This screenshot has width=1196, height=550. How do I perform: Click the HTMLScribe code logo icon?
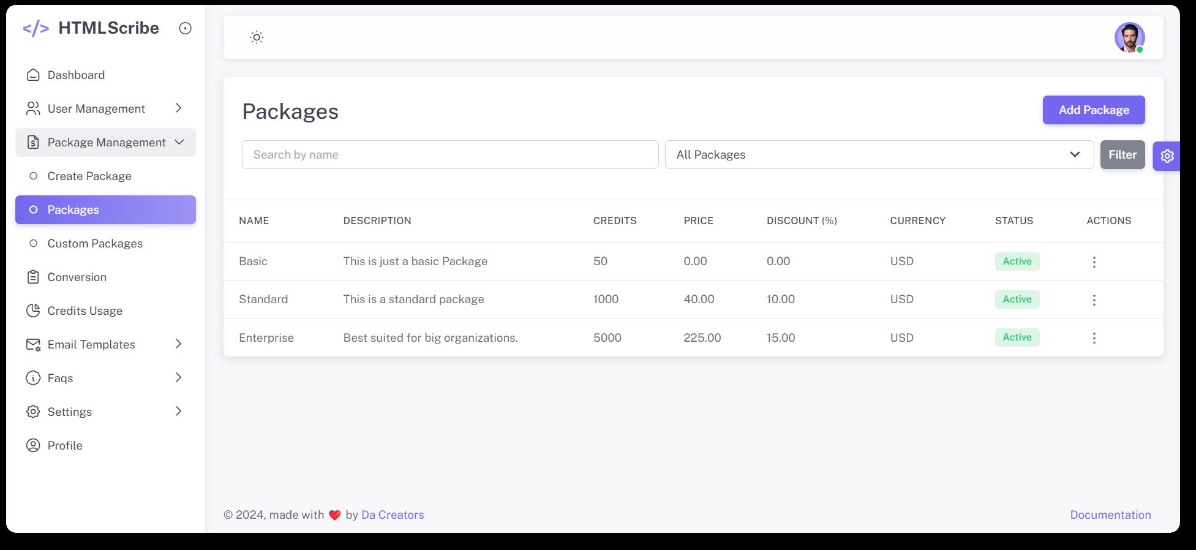tap(36, 28)
